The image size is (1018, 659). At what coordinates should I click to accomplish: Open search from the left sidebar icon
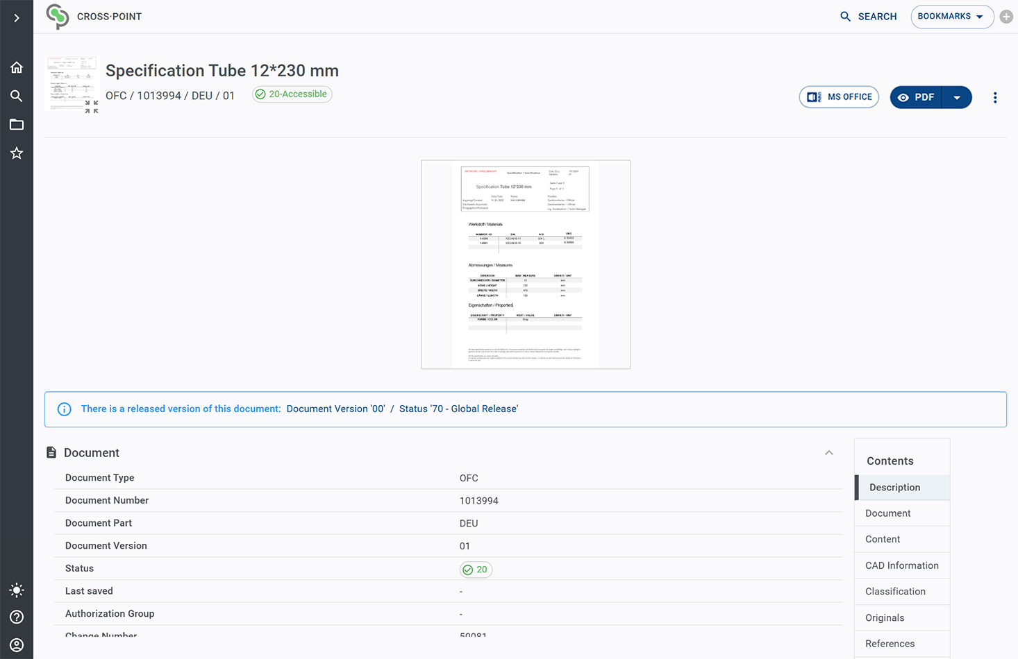click(x=17, y=96)
